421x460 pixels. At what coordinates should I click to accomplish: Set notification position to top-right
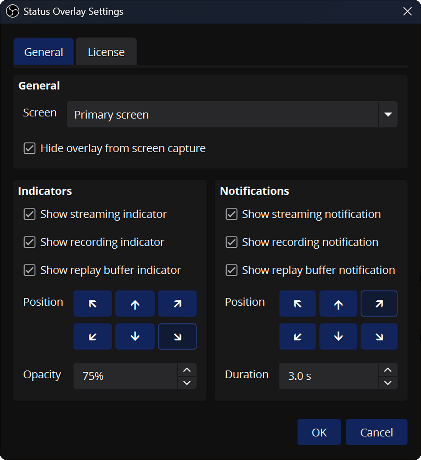379,304
